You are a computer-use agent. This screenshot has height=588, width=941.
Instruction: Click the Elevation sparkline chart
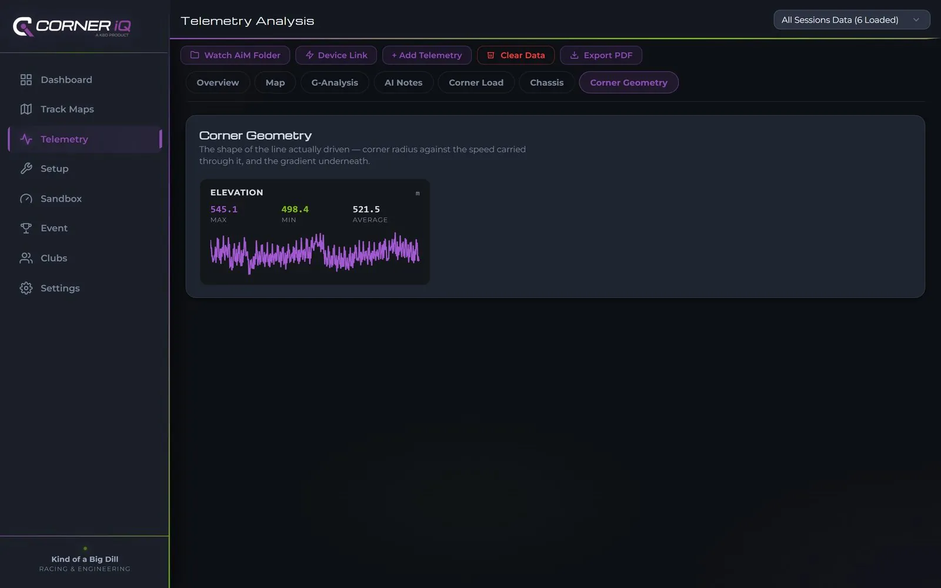pyautogui.click(x=315, y=253)
